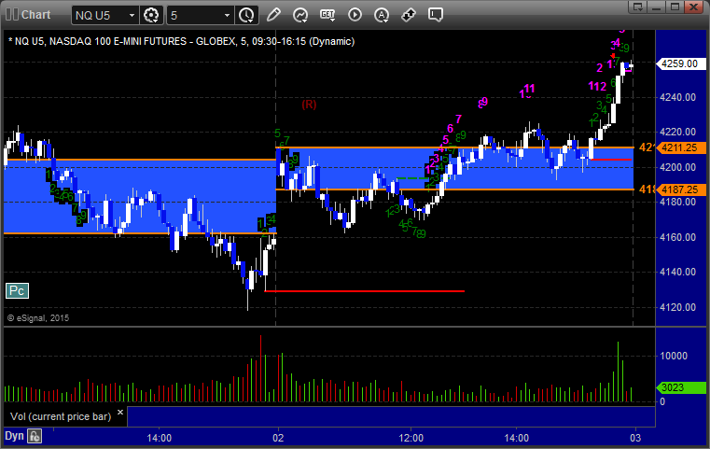
Task: Click the 02 date label on time axis
Action: tap(278, 438)
